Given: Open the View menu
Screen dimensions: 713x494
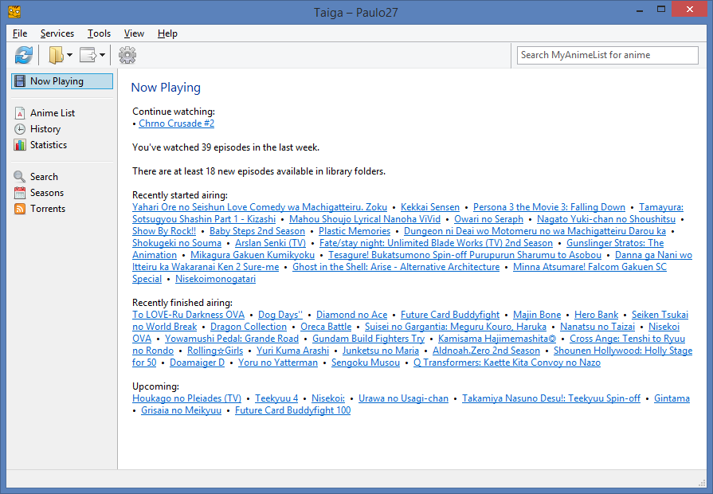Looking at the screenshot, I should pos(134,33).
